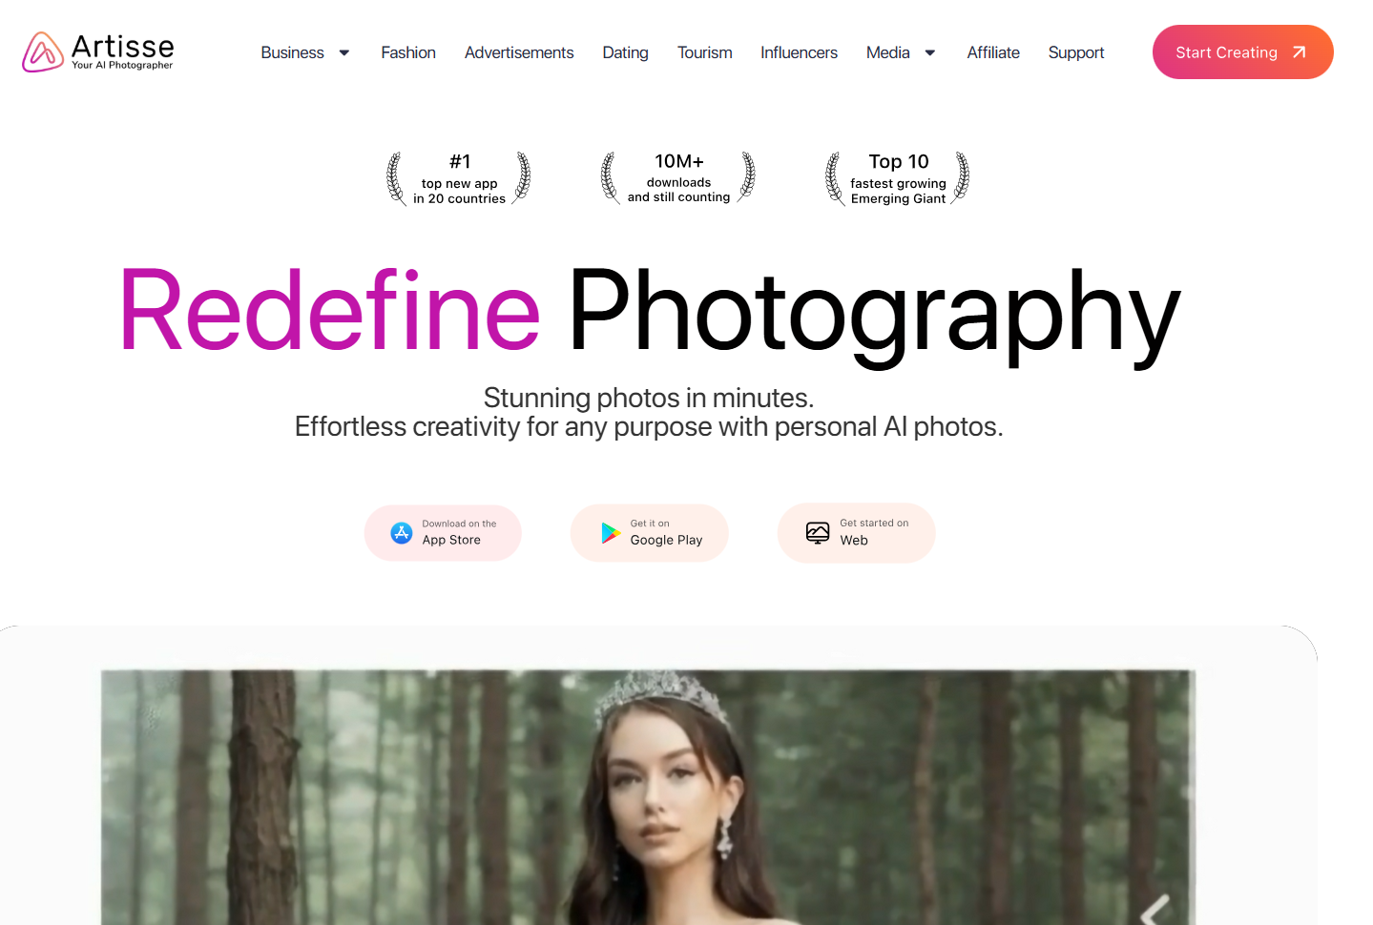Image resolution: width=1373 pixels, height=925 pixels.
Task: Click the forest princess photo preview
Action: [648, 797]
